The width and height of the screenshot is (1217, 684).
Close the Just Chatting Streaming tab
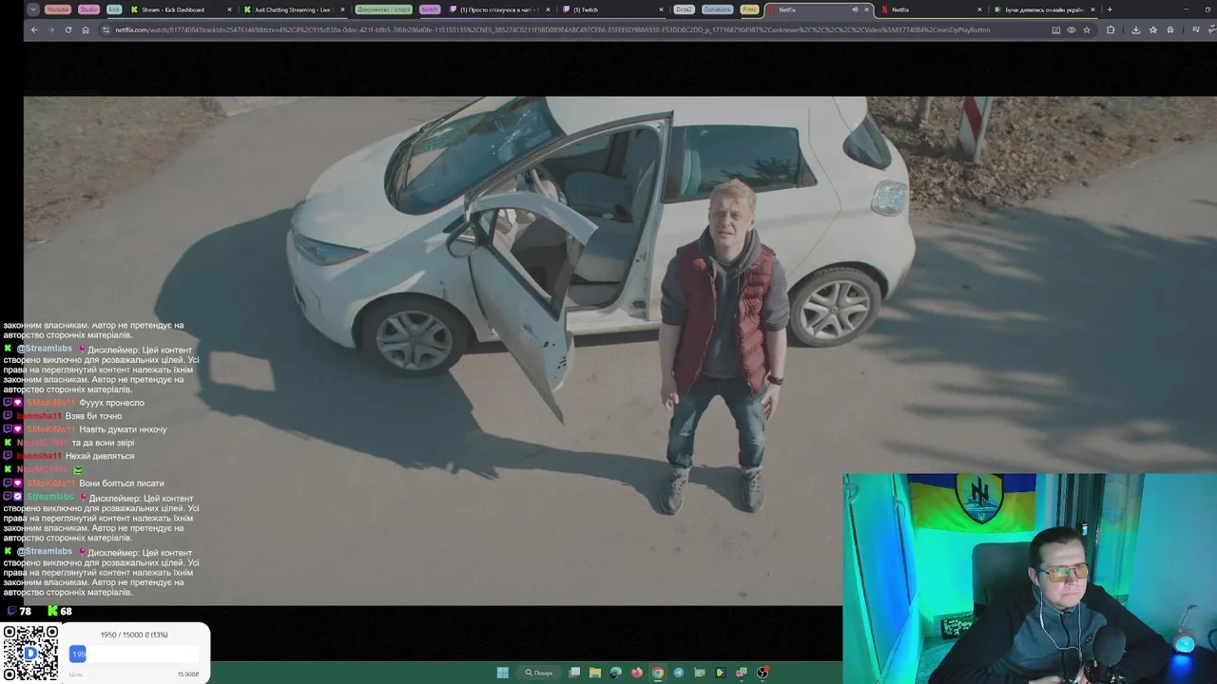point(342,9)
